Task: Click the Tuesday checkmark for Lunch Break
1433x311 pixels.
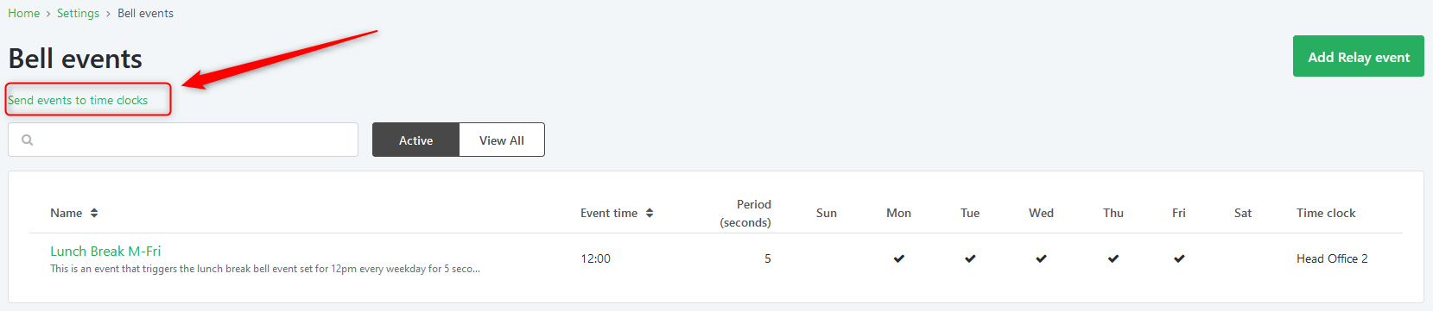Action: pos(970,258)
